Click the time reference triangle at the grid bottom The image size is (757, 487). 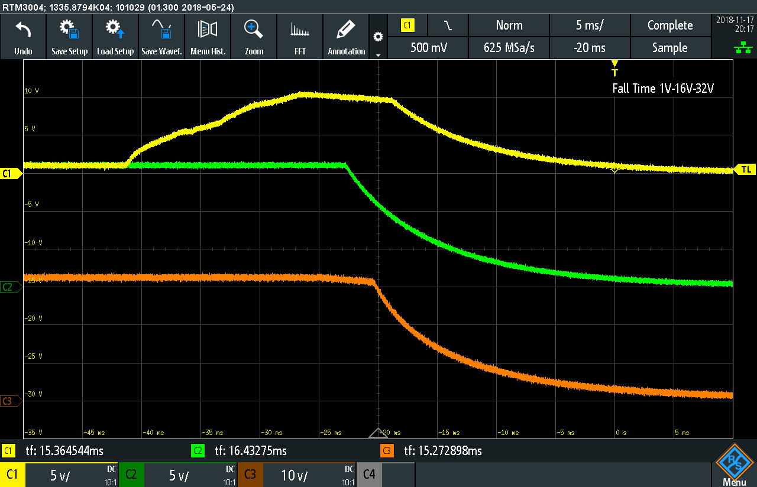(x=378, y=433)
